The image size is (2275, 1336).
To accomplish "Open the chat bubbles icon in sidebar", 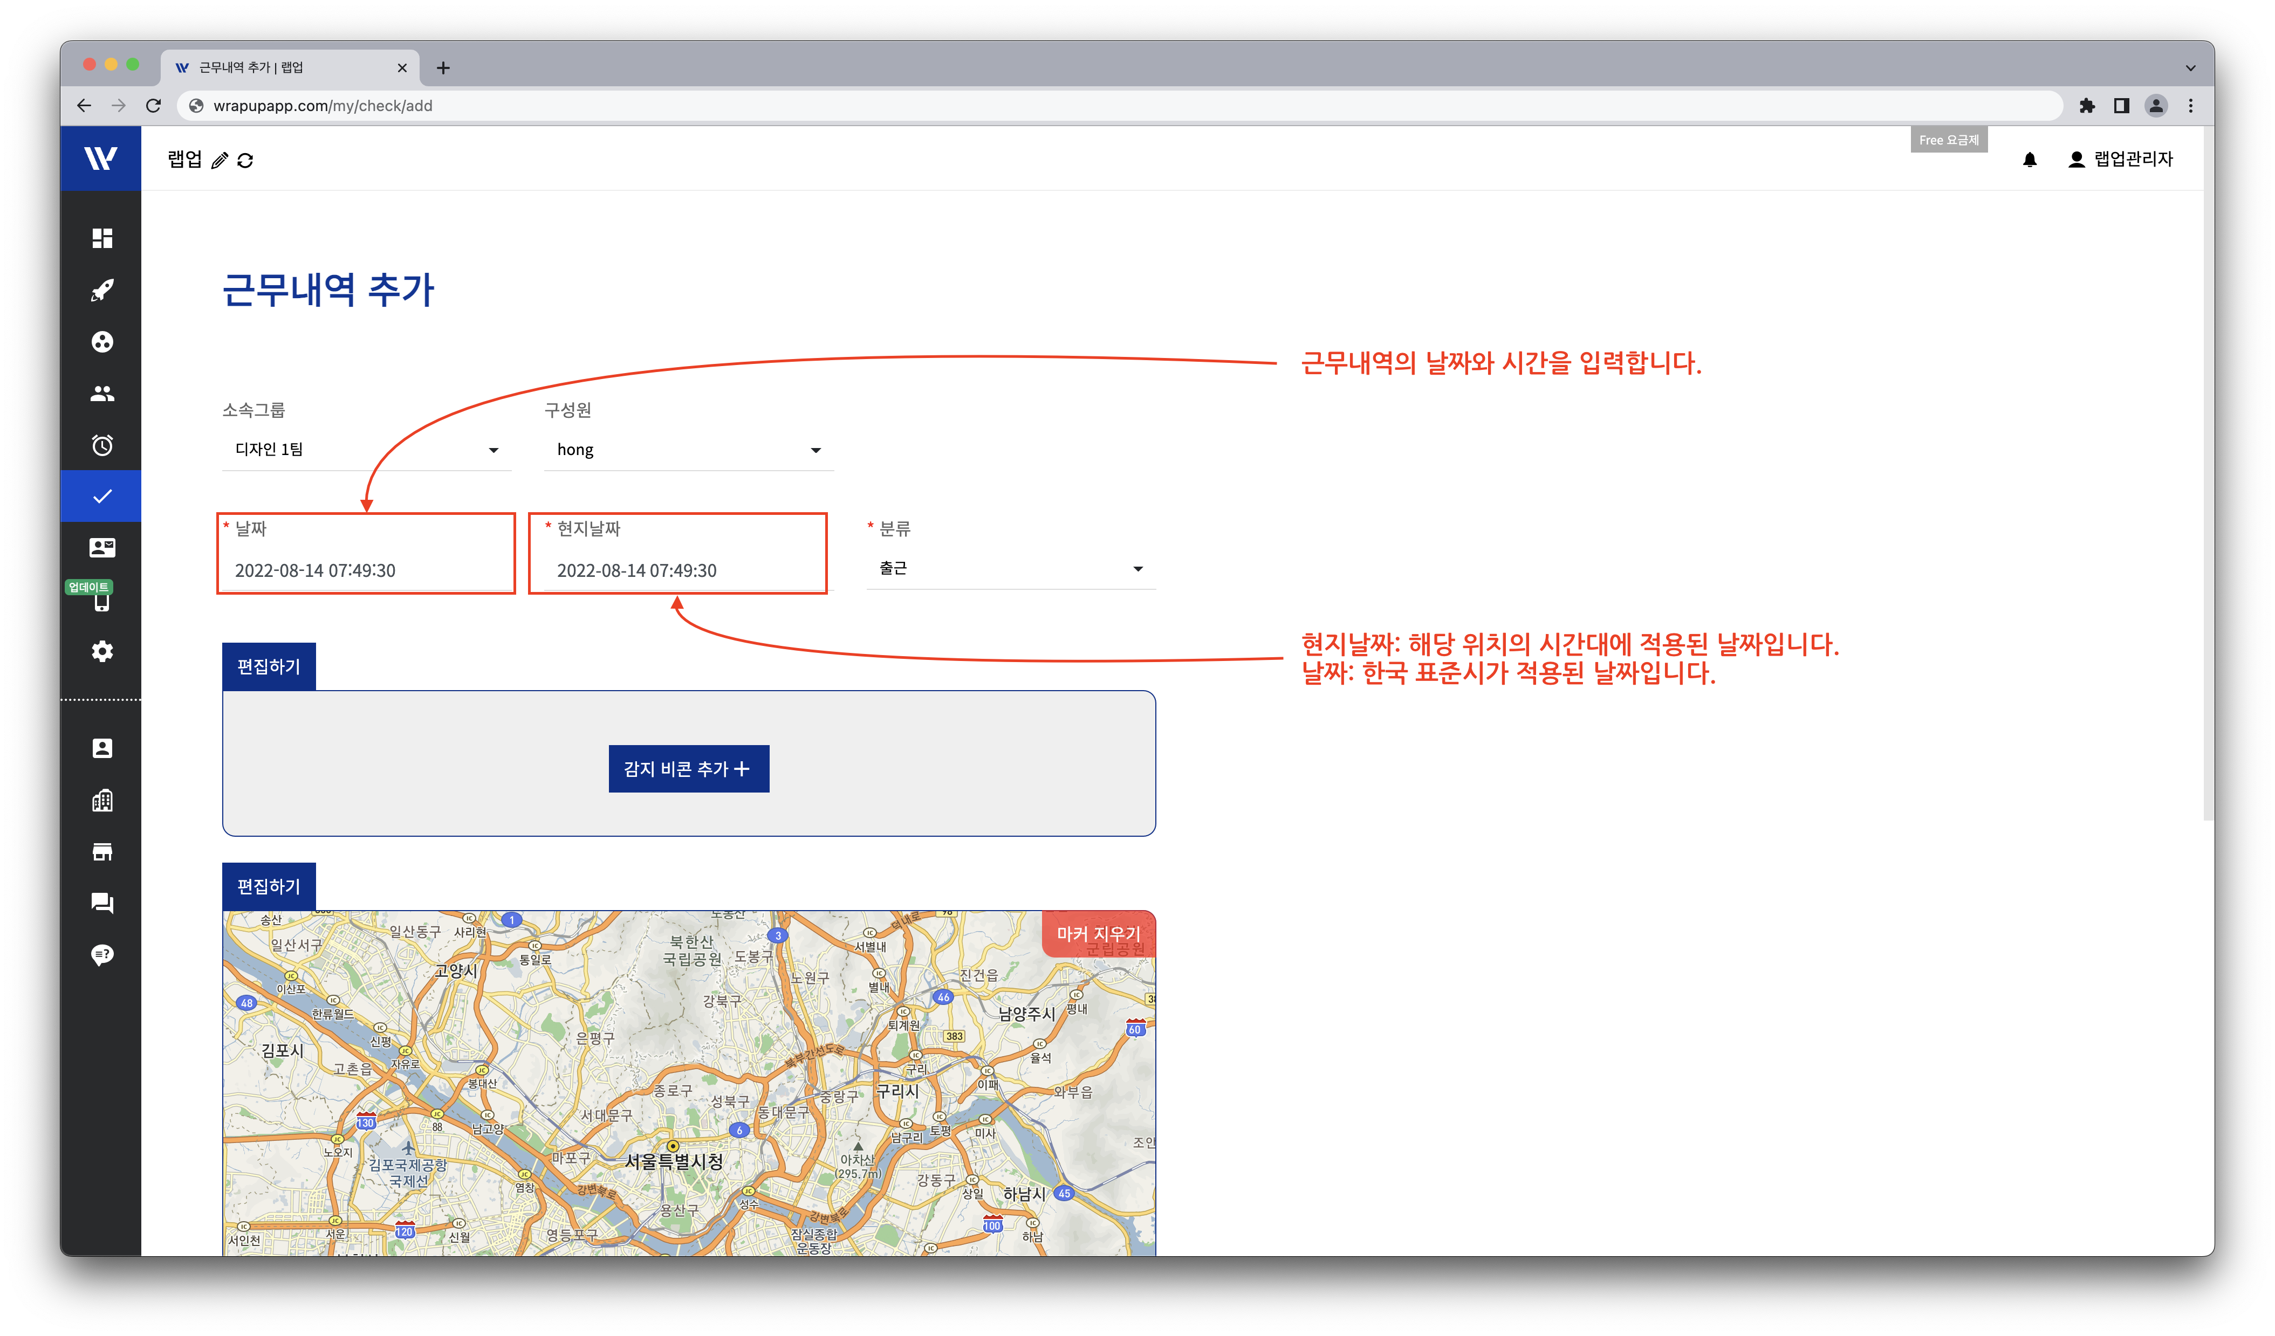I will pos(102,904).
